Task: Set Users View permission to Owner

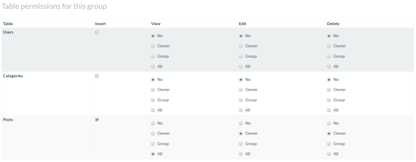Action: tap(153, 46)
